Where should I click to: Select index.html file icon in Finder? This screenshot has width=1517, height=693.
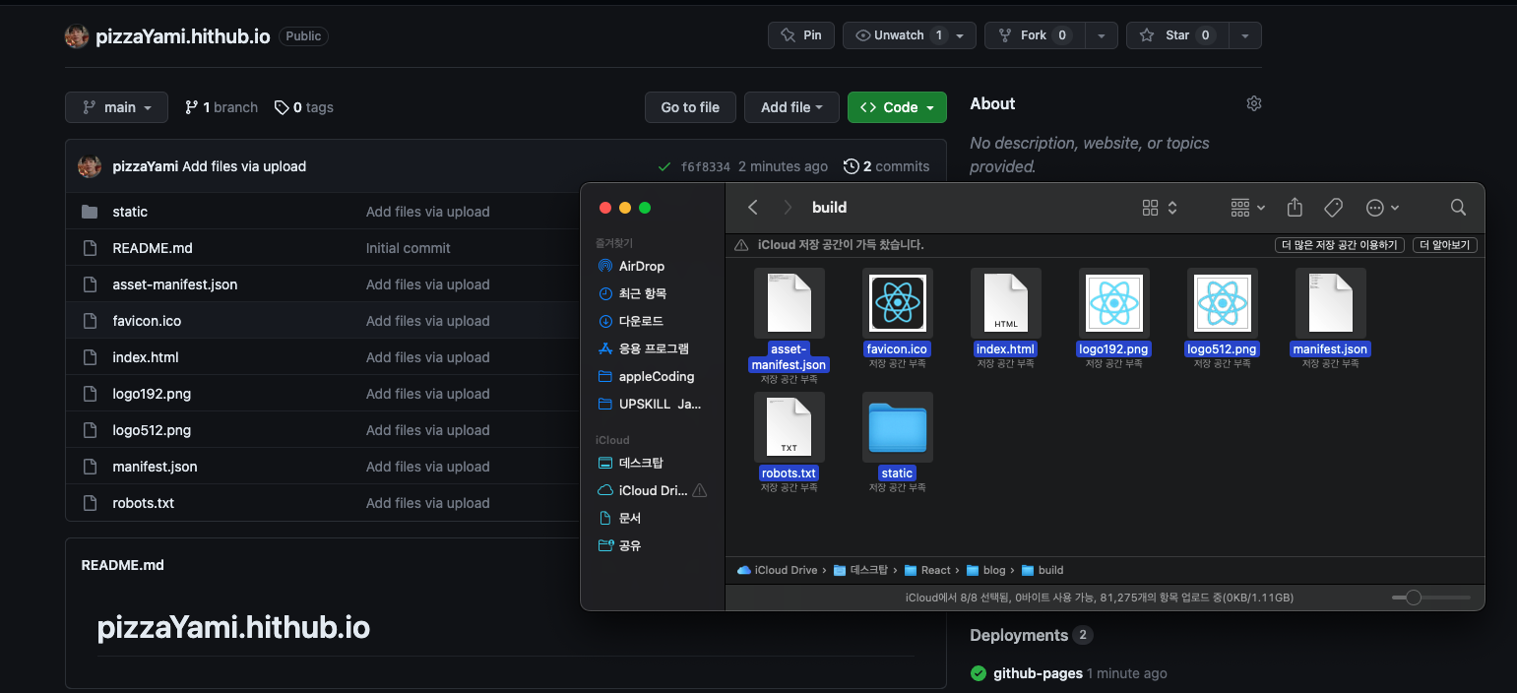point(1006,302)
